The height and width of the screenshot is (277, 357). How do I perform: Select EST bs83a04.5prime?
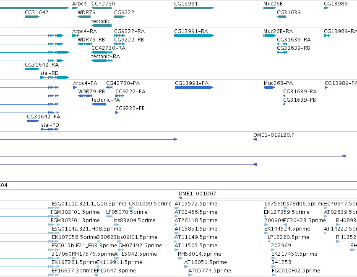click(135, 221)
